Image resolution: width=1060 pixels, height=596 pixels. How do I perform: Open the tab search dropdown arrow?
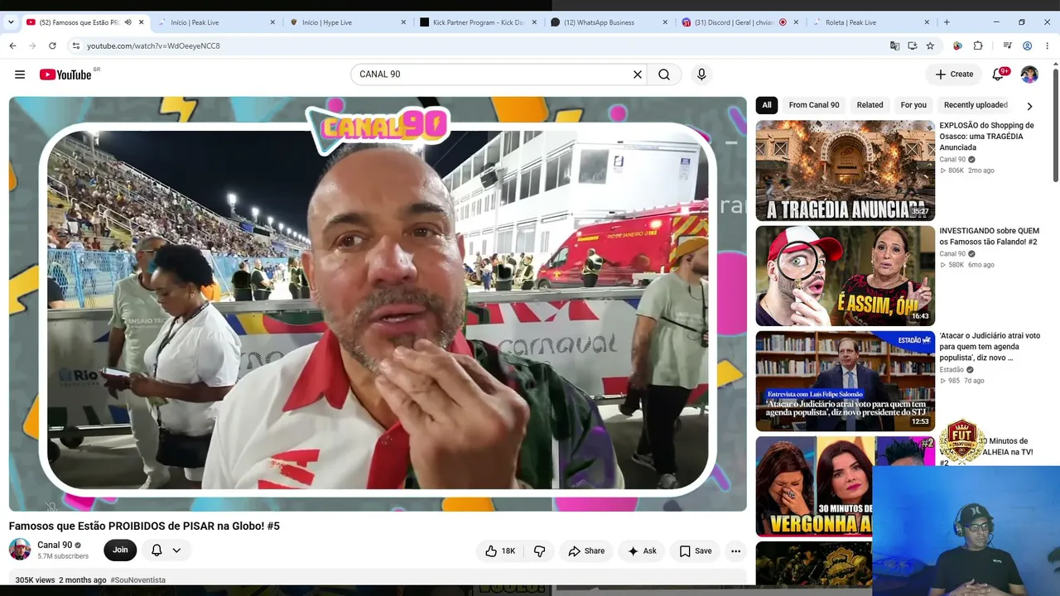coord(11,22)
